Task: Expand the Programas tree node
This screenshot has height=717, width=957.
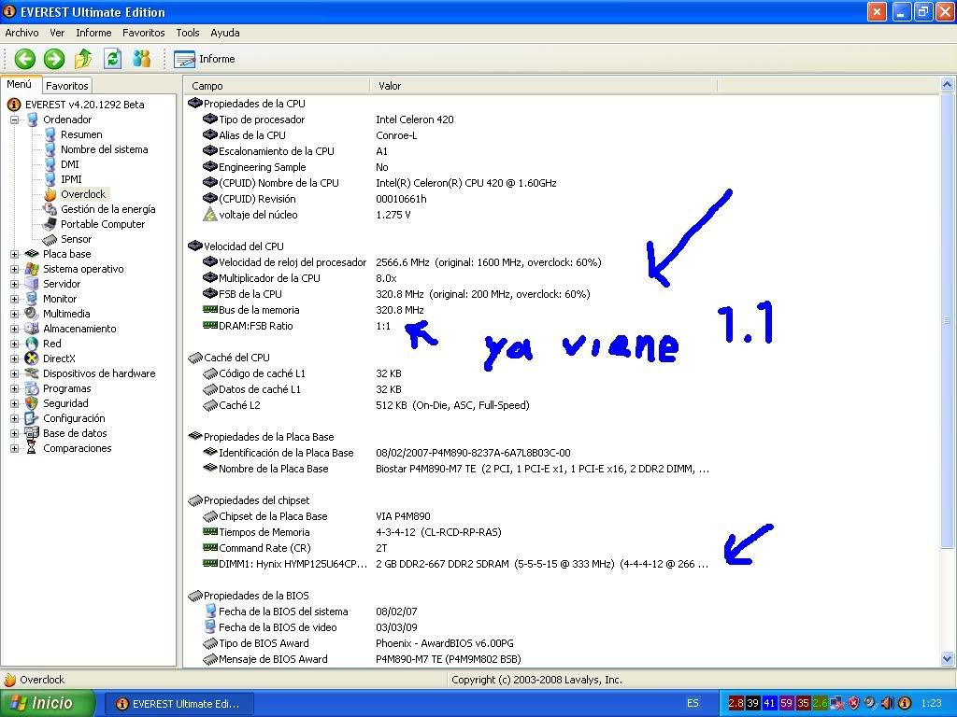Action: tap(14, 389)
